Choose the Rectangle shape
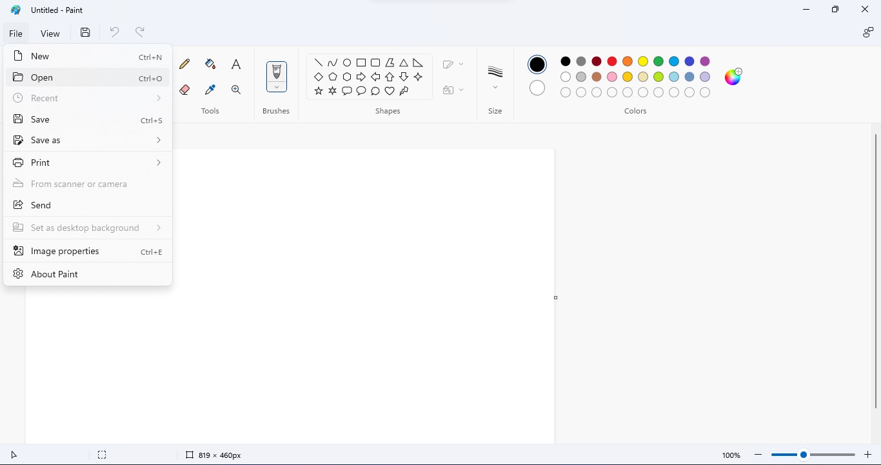 click(x=361, y=63)
